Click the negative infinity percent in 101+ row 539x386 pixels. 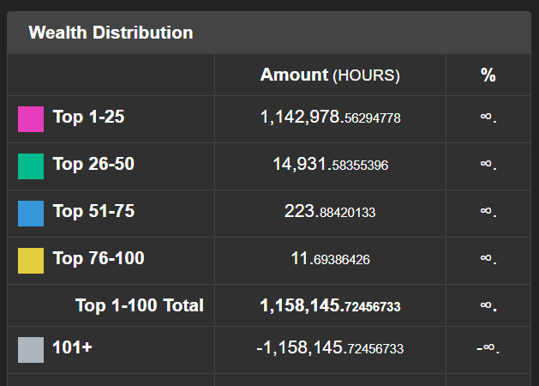click(488, 348)
